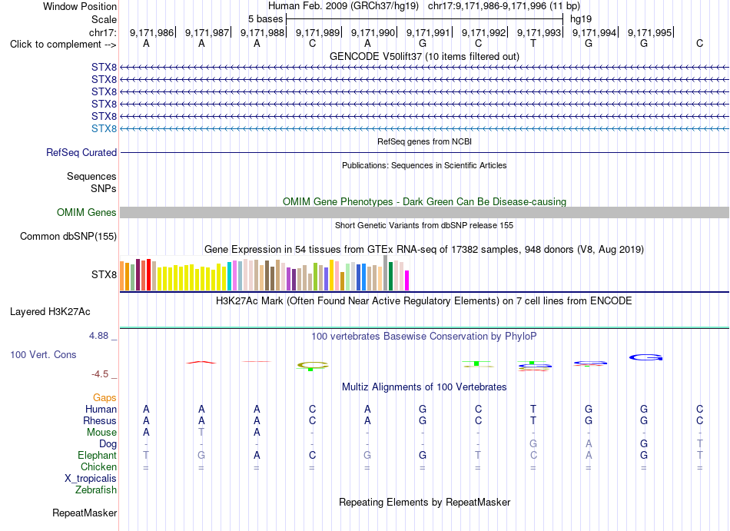The image size is (730, 531).
Task: Click the Rhesus alignment row label
Action: [100, 420]
